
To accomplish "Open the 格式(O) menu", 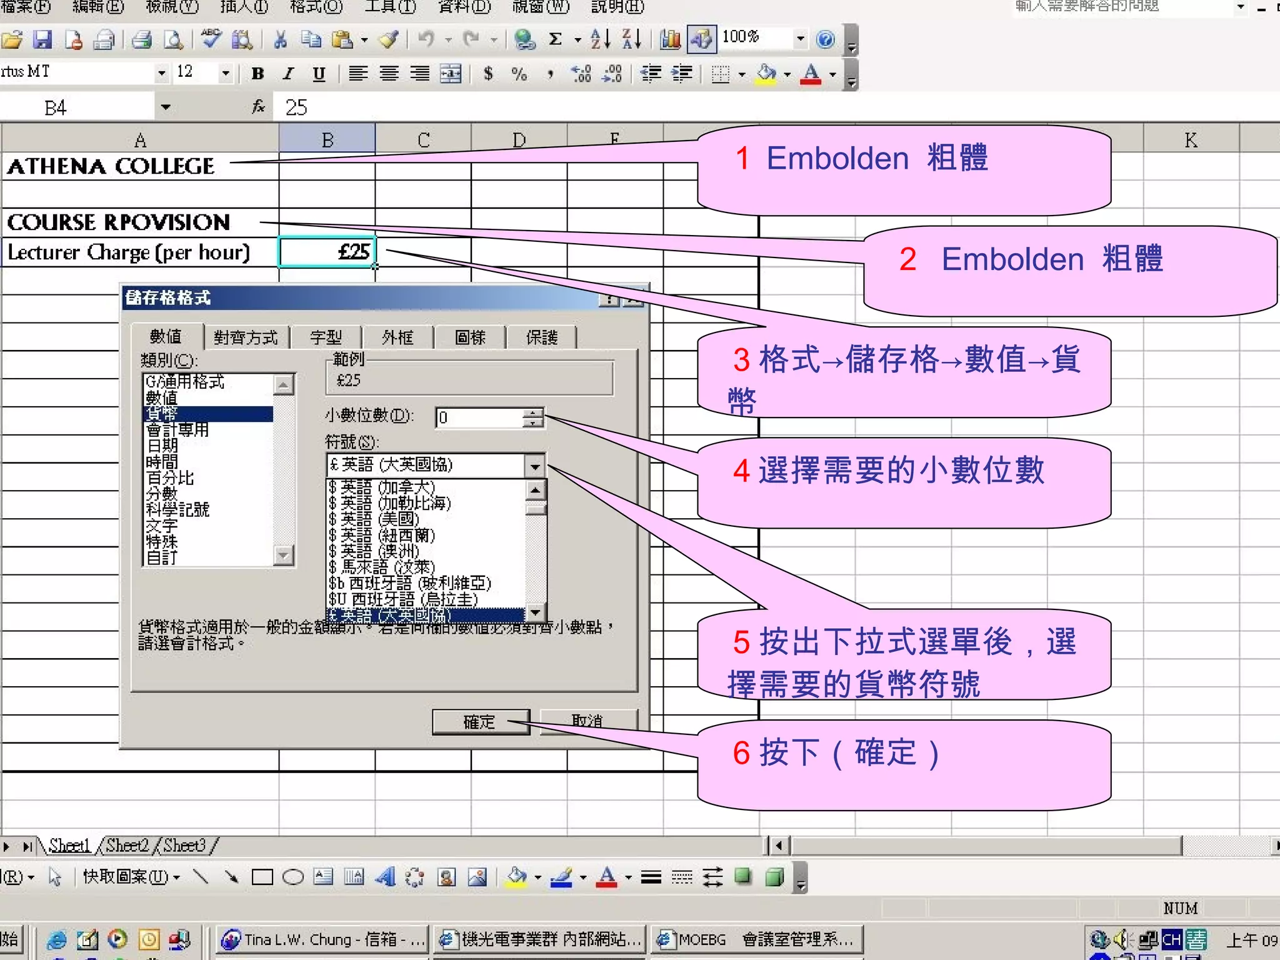I will (316, 6).
